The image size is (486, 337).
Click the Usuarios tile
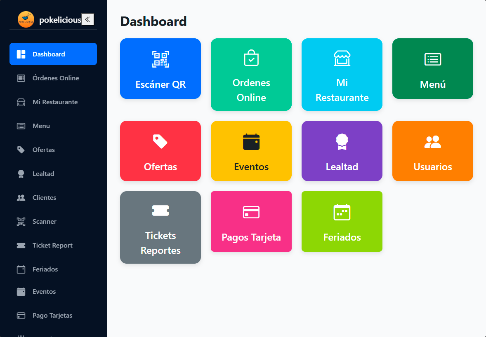432,151
